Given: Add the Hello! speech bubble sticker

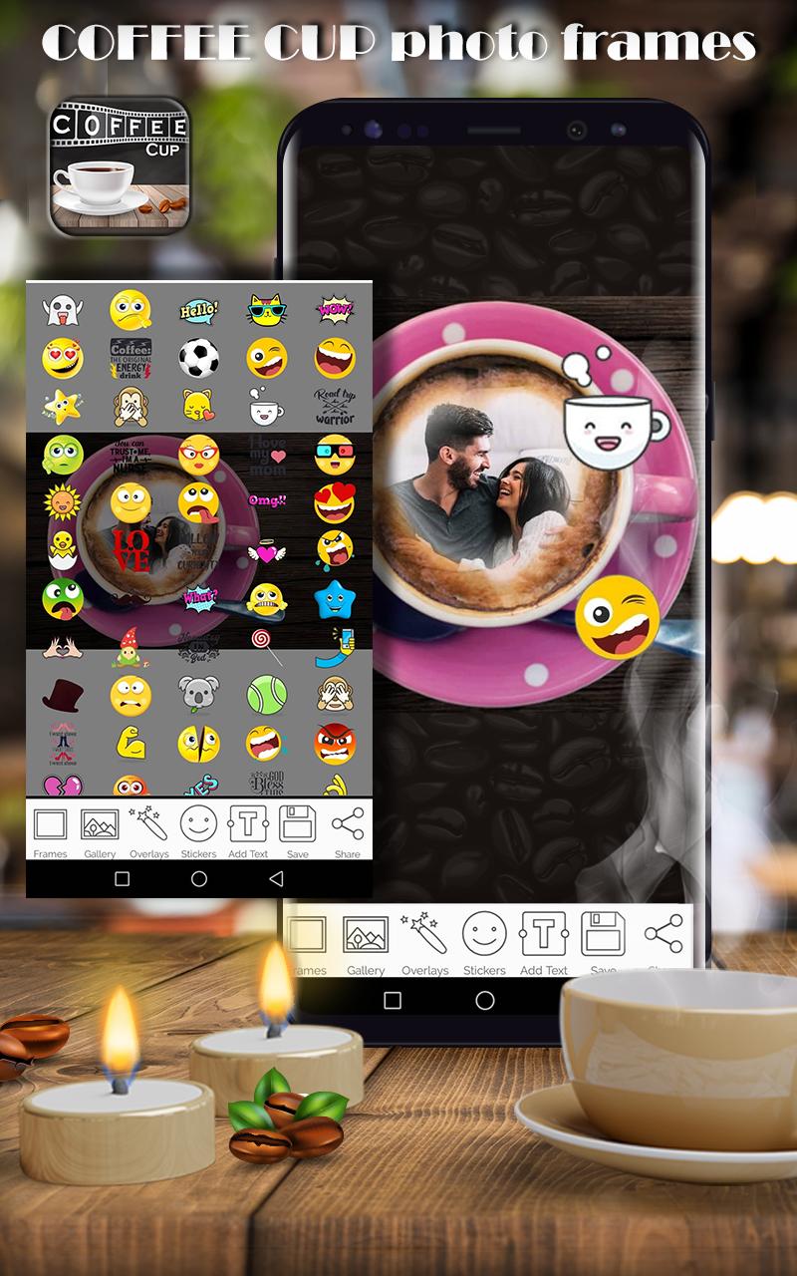Looking at the screenshot, I should [x=198, y=311].
